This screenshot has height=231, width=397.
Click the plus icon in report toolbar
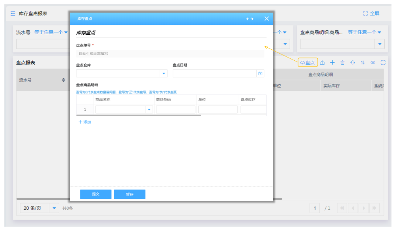point(332,63)
